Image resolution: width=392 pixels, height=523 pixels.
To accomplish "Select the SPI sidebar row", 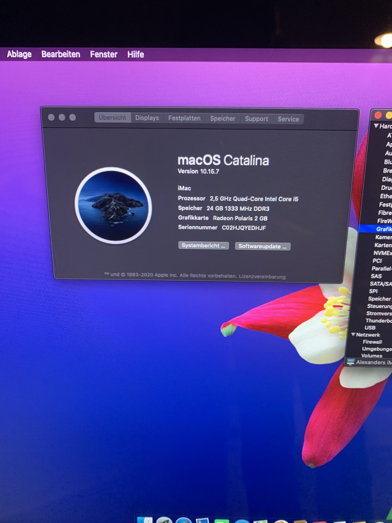I will click(x=373, y=291).
